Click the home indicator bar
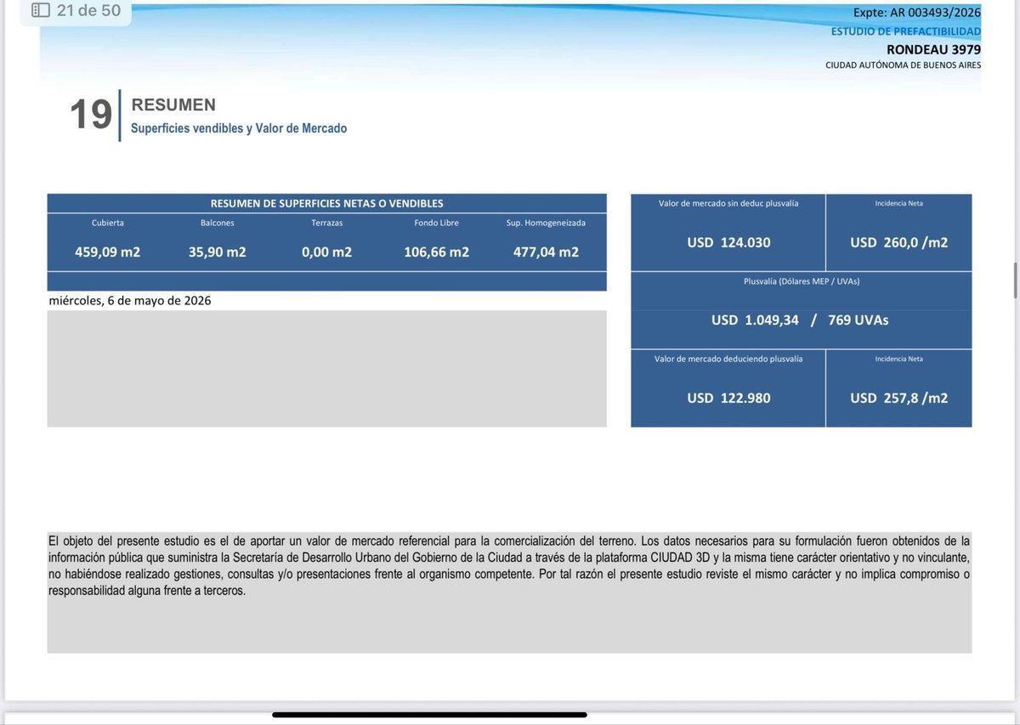1020x725 pixels. (429, 715)
